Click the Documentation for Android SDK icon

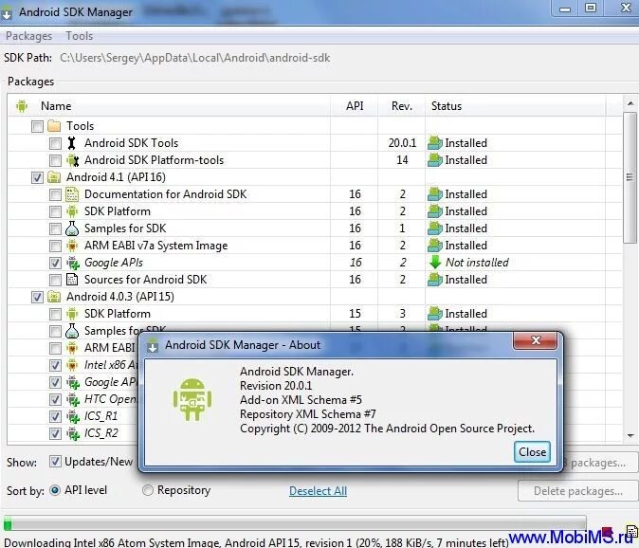pyautogui.click(x=72, y=194)
